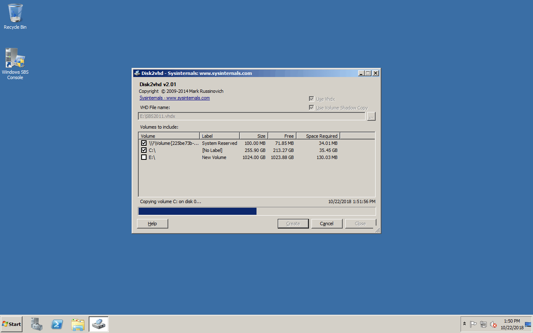The image size is (533, 333).
Task: Open the Start menu
Action: (12, 324)
